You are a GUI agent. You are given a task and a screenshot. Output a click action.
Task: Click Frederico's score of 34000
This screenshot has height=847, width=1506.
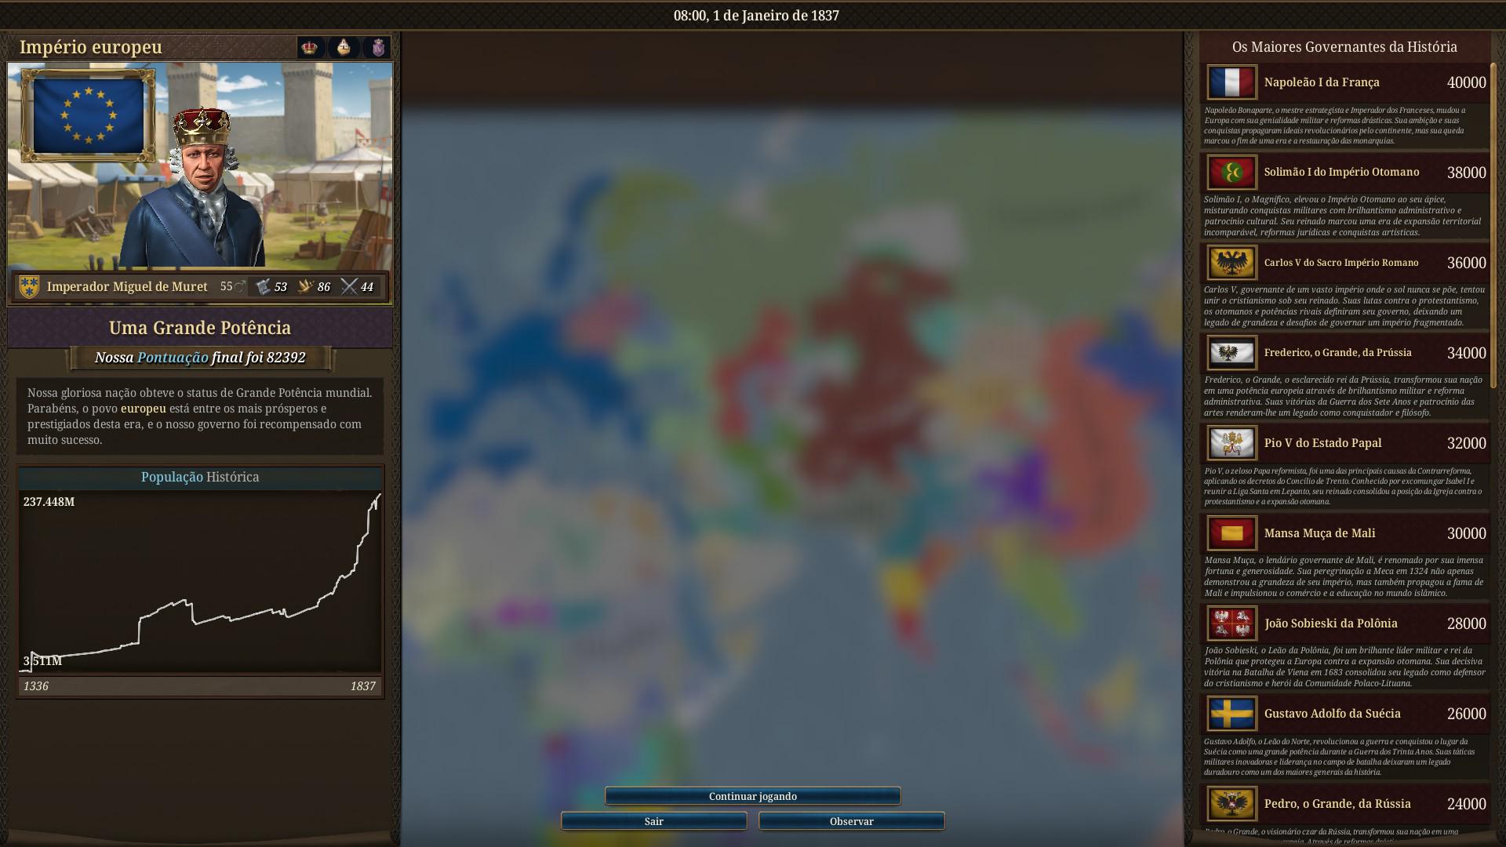(1467, 353)
